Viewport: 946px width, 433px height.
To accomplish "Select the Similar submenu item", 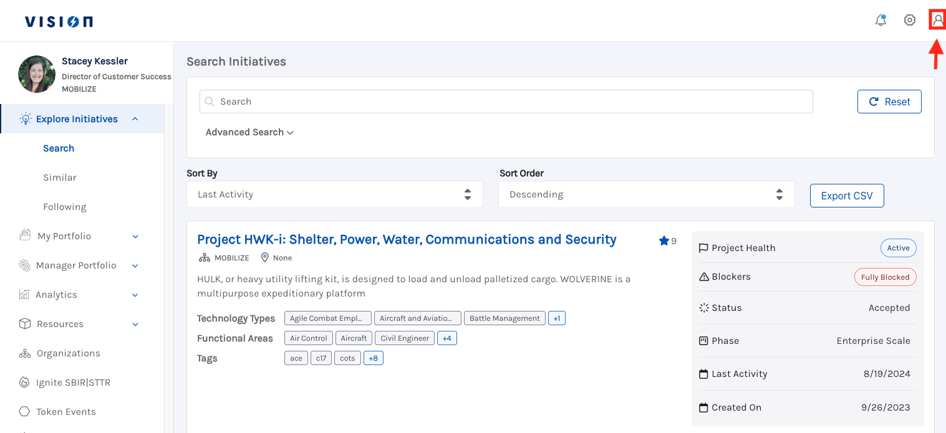I will (60, 178).
